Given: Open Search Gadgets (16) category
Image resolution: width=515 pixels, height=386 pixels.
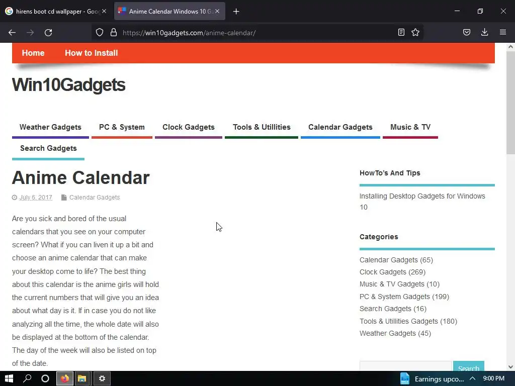Looking at the screenshot, I should coord(393,309).
